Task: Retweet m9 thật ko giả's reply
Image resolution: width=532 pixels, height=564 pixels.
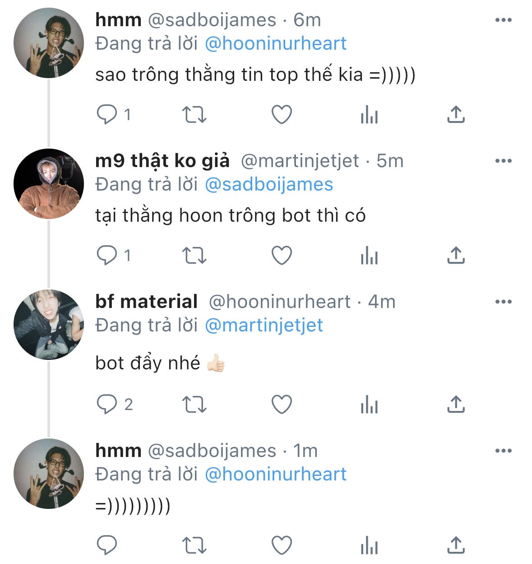Action: (x=194, y=256)
